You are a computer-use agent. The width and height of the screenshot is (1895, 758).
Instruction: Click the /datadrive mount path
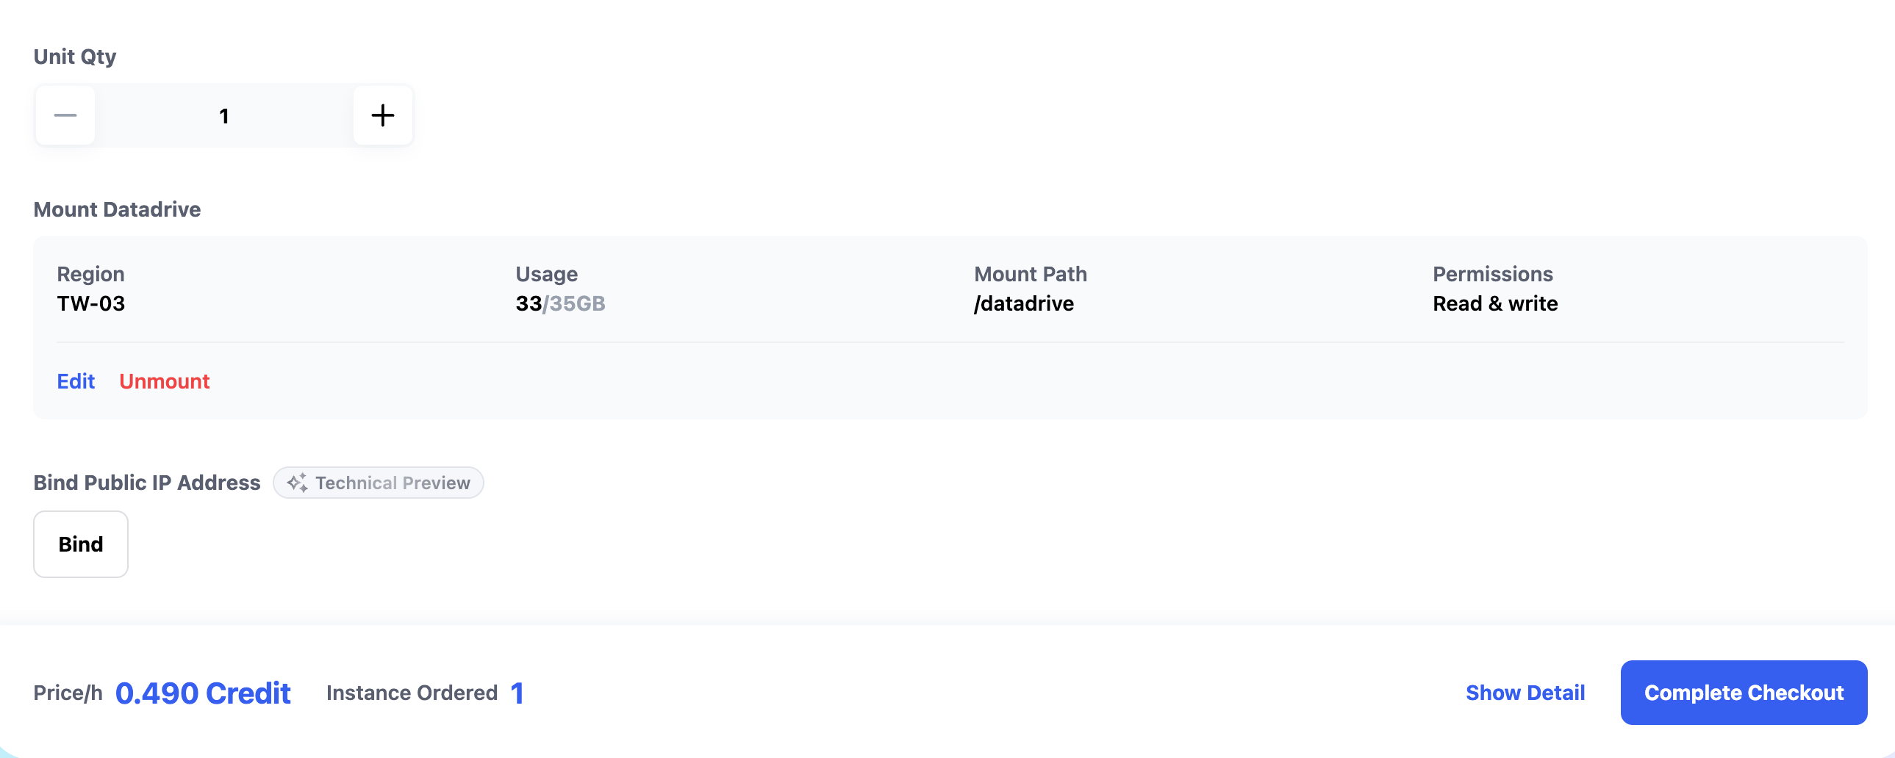(1023, 303)
